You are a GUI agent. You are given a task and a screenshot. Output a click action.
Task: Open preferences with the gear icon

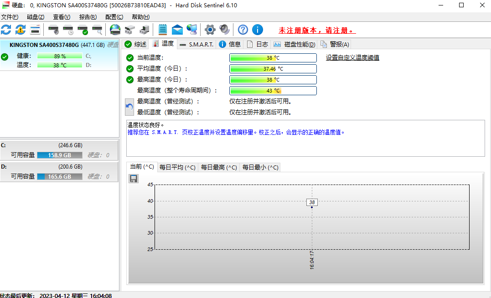point(210,29)
